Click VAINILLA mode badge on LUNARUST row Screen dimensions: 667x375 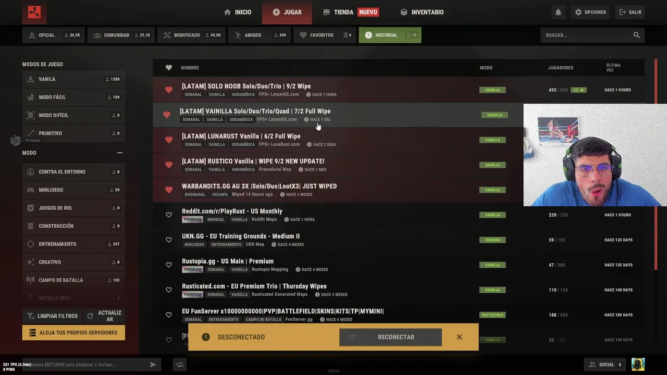pos(492,140)
